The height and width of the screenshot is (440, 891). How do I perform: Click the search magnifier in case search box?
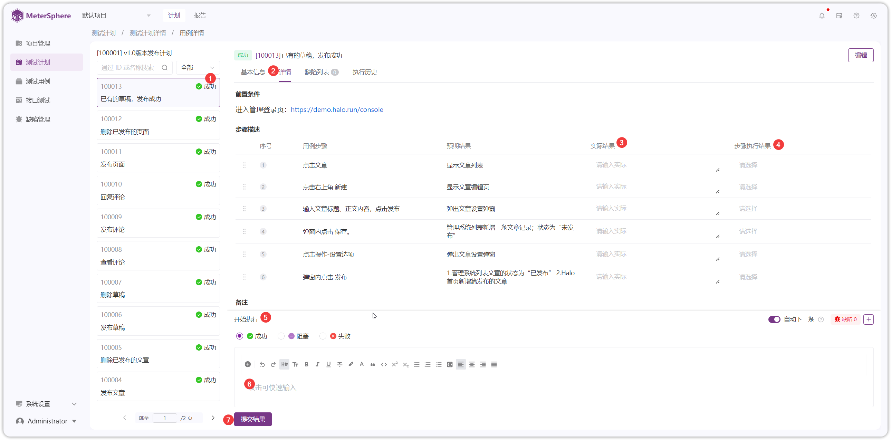(x=165, y=67)
